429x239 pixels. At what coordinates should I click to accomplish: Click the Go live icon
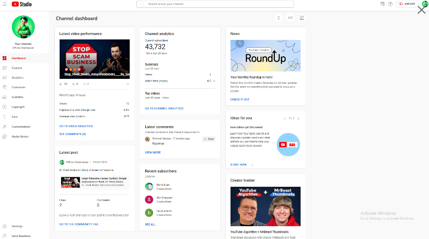click(x=290, y=18)
